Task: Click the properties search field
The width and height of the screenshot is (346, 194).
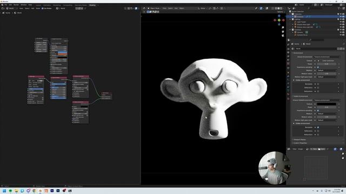Action: [317, 40]
